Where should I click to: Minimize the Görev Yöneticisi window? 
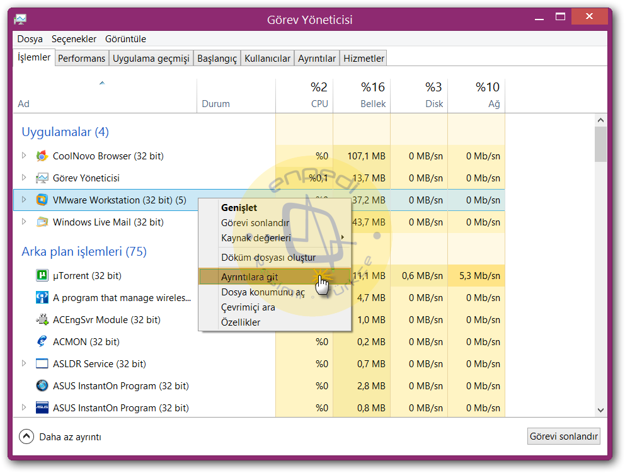[539, 18]
